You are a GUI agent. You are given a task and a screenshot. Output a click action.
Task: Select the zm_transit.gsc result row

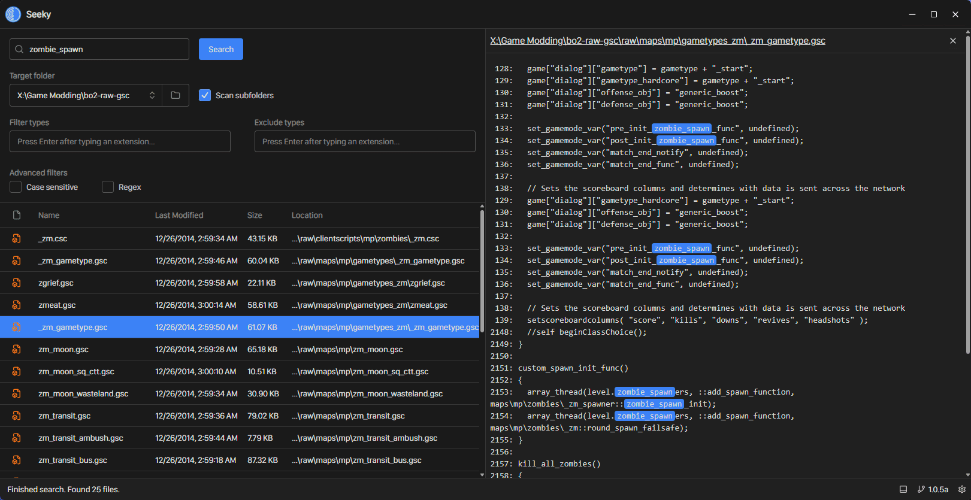pos(240,416)
